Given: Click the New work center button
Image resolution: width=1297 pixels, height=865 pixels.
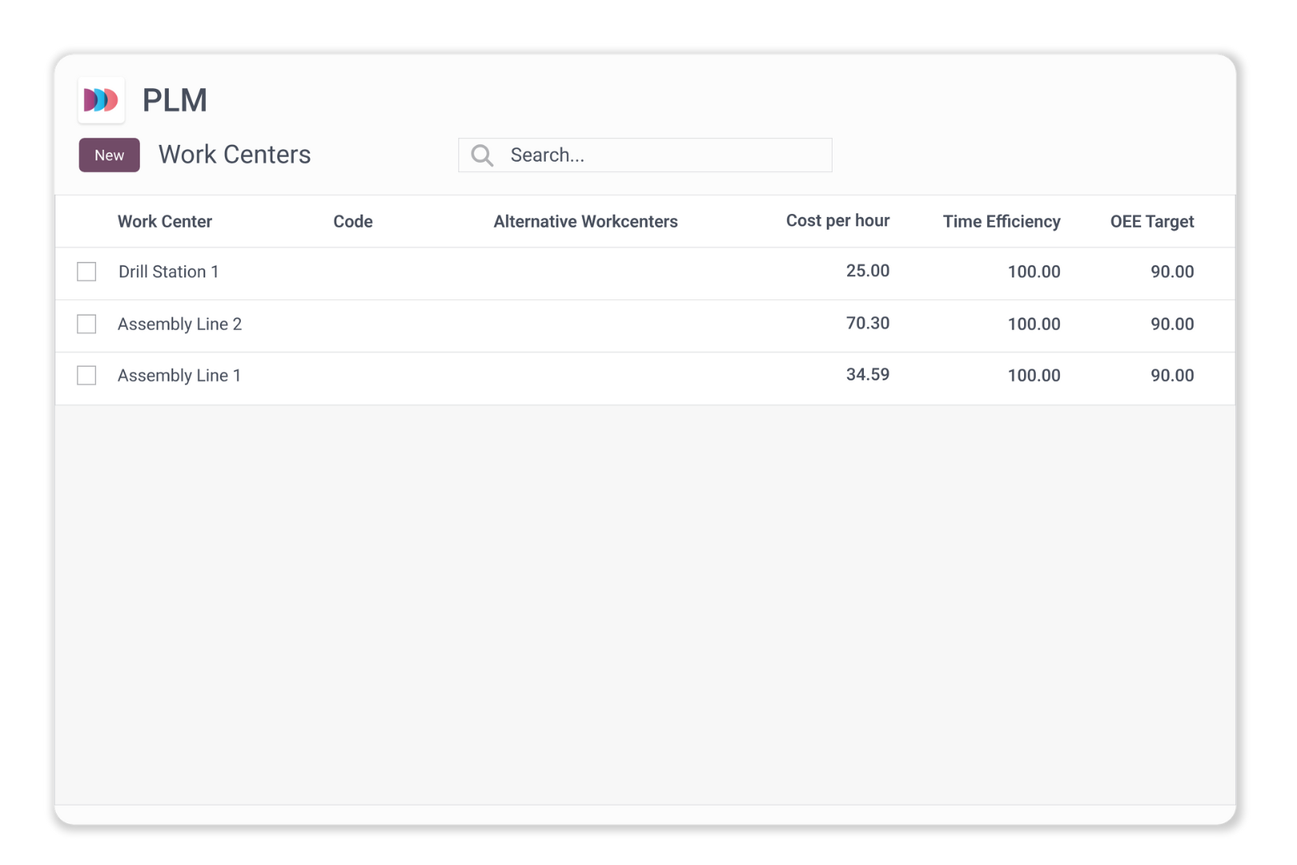Looking at the screenshot, I should coord(109,155).
